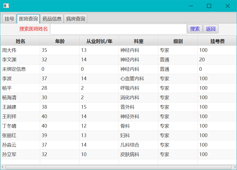237x170 pixels.
Task: Select the 医师查询 tab
Action: (x=28, y=19)
